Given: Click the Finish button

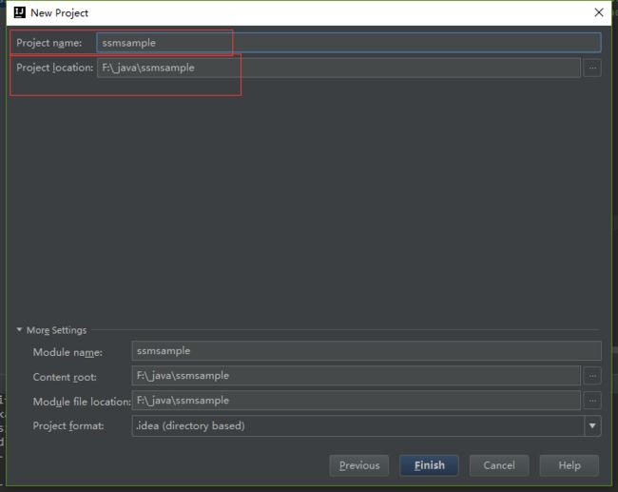Looking at the screenshot, I should coord(429,465).
